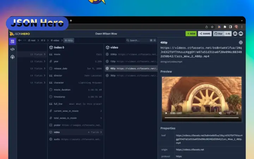Select the poster field row
This screenshot has height=159, width=254.
pos(75,125)
